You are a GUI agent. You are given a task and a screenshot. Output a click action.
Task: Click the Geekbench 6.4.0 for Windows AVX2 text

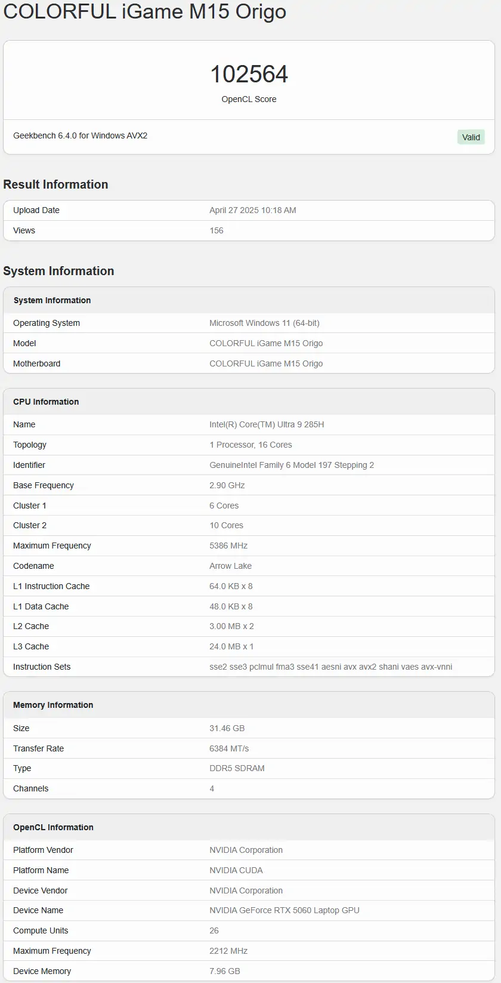81,135
